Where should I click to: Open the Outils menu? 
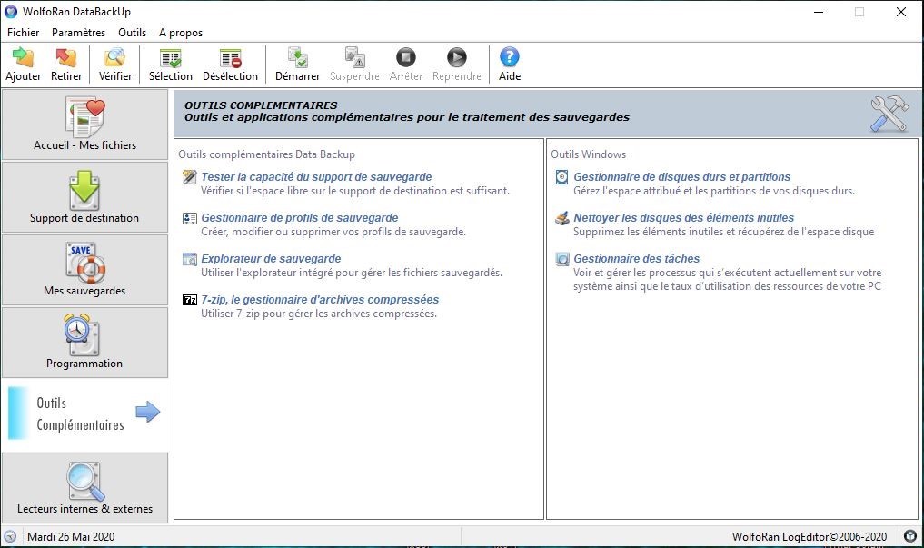[x=132, y=33]
